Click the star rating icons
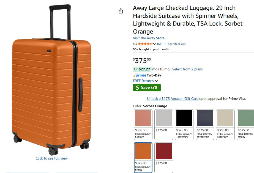This screenshot has height=173, width=254. pos(145,44)
